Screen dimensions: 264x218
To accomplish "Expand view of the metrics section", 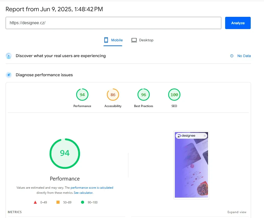I will pyautogui.click(x=237, y=212).
